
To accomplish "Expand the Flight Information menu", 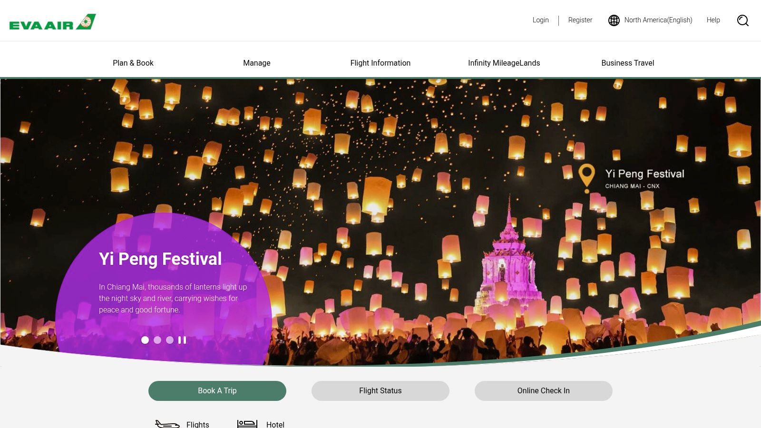I will pos(380,63).
